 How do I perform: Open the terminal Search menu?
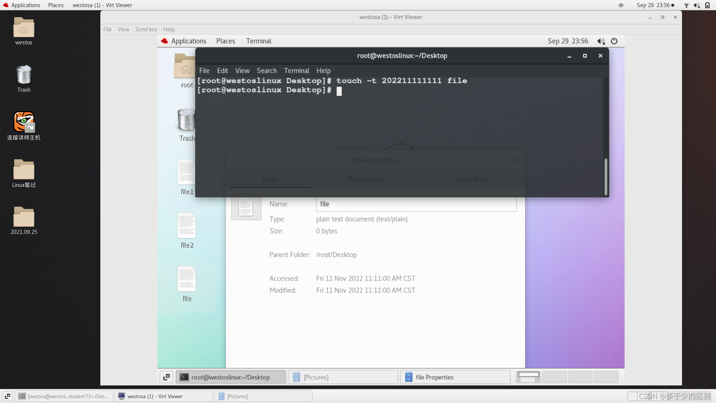click(x=267, y=71)
